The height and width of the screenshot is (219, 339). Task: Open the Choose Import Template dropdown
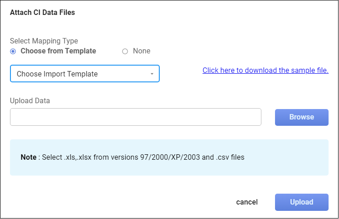(84, 74)
